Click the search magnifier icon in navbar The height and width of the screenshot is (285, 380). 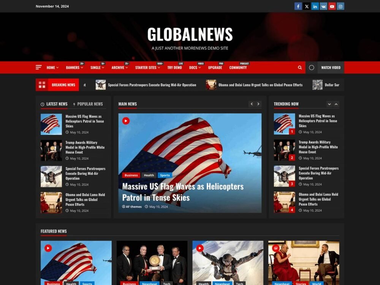[x=300, y=68]
